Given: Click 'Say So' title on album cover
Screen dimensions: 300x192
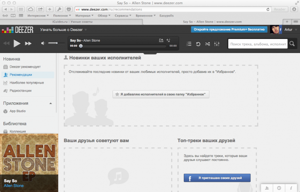Looking at the screenshot, I should coord(10,181).
